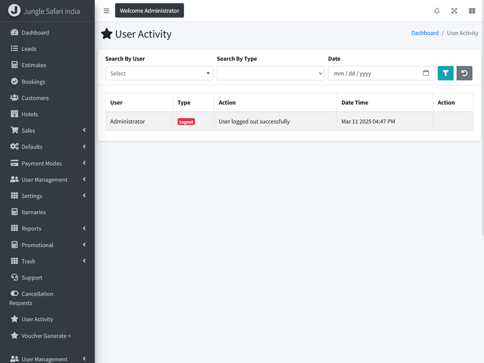
Task: Reset the filters with the undo button
Action: coord(464,73)
